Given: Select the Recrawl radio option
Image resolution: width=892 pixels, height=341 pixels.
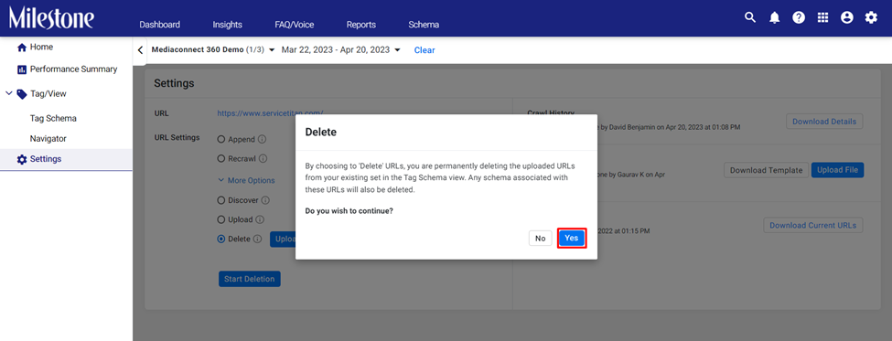Looking at the screenshot, I should 221,158.
